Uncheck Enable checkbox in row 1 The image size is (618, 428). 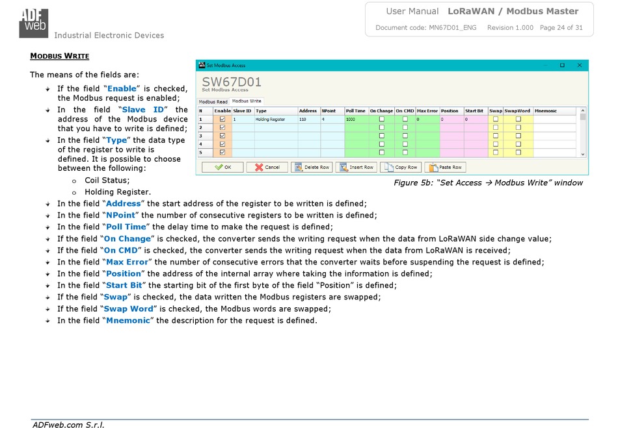222,120
